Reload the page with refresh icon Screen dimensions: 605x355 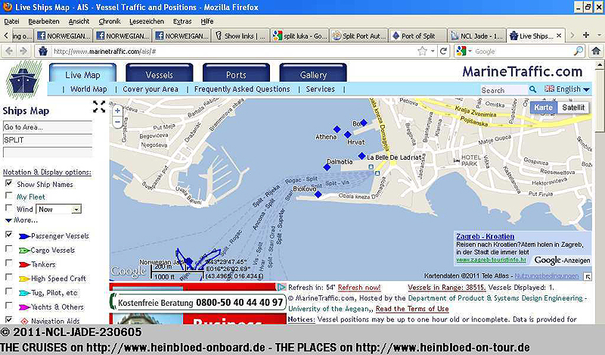pos(444,51)
